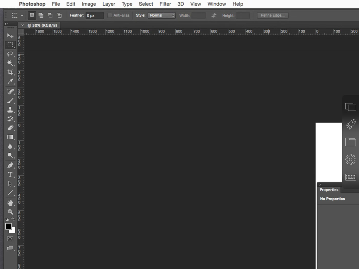Choose New Selection mode in options bar
The image size is (359, 269).
coord(32,15)
